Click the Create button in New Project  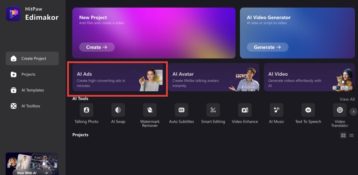coord(97,47)
